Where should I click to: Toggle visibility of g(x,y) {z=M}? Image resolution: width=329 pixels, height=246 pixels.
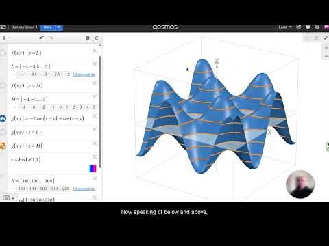(x=3, y=146)
